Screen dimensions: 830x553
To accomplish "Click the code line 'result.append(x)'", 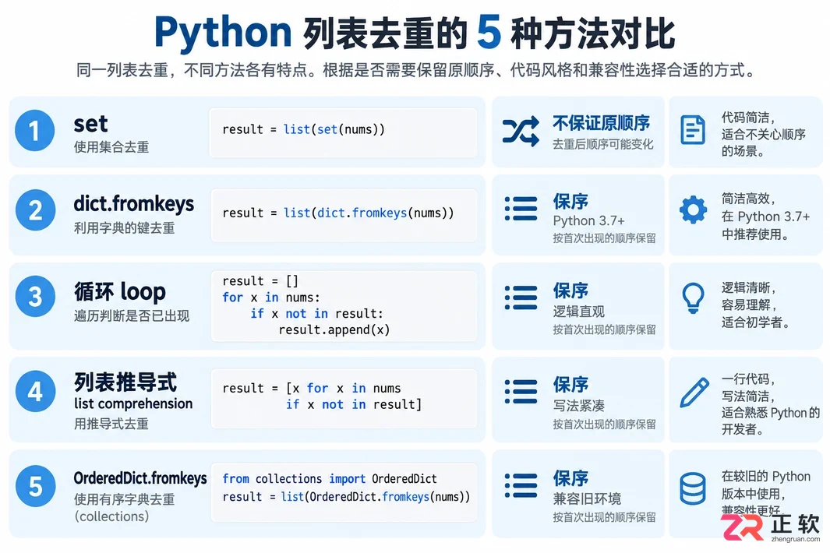I will click(334, 329).
